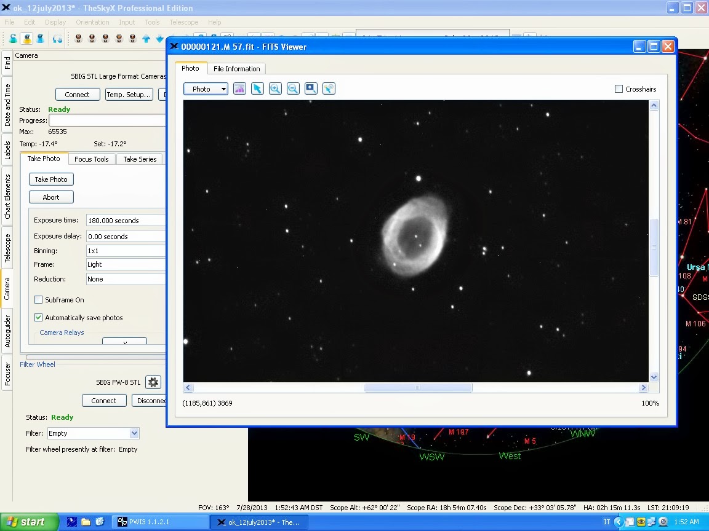Toggle the Subframe On checkbox

pos(39,300)
